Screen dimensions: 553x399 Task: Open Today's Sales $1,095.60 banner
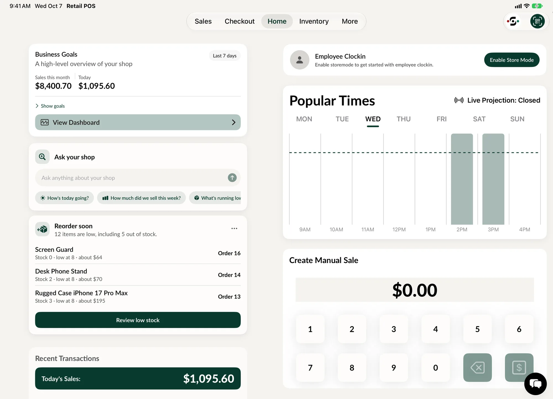coord(138,379)
